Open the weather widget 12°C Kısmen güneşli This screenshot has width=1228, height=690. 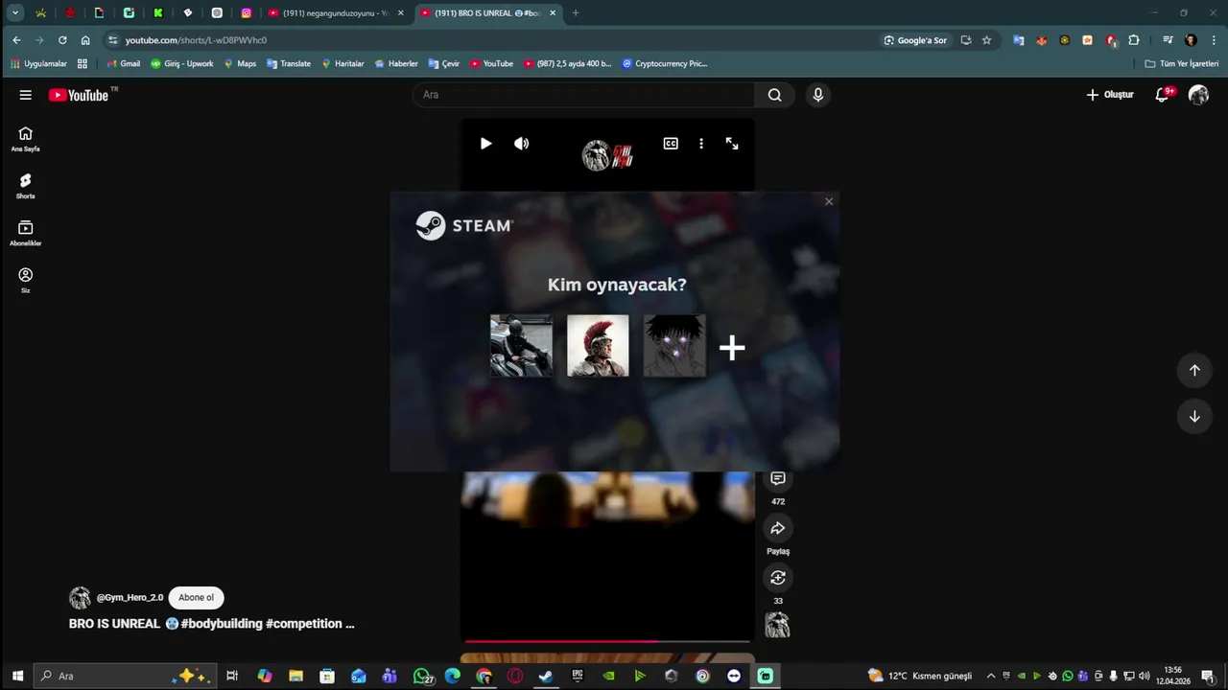point(919,676)
